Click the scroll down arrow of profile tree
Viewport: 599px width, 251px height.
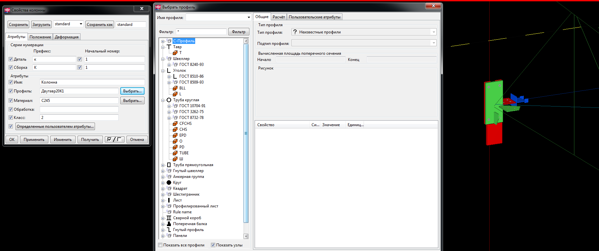click(246, 236)
